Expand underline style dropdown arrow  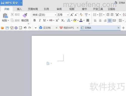[x=47, y=20]
